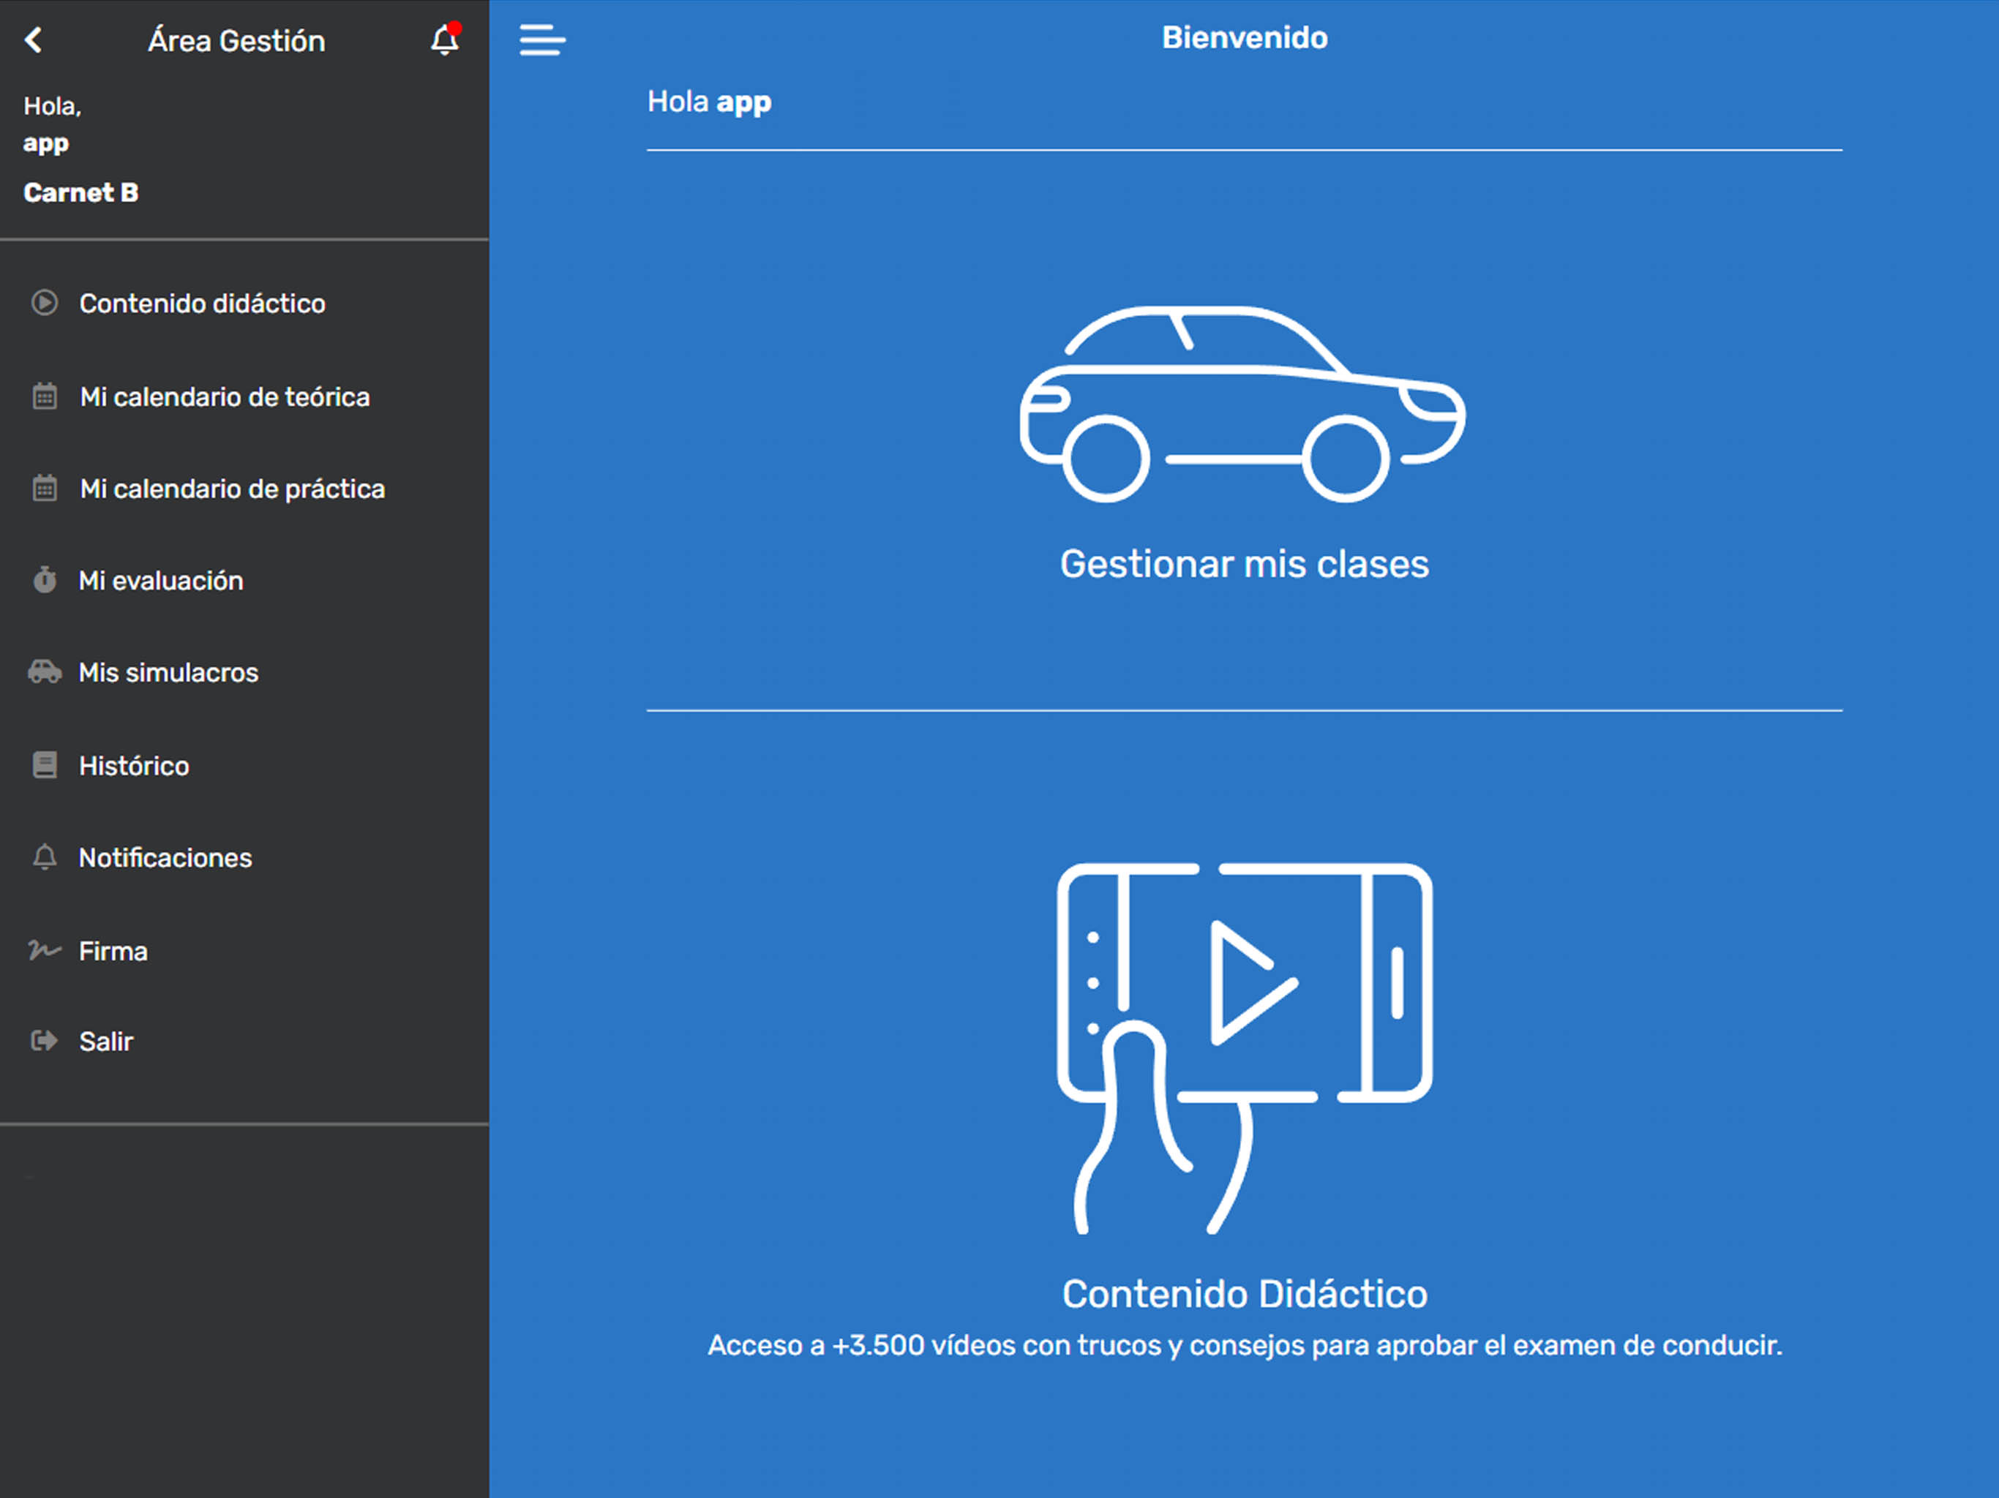Viewport: 1999px width, 1498px height.
Task: Click the phone video play illustration
Action: (1245, 1049)
